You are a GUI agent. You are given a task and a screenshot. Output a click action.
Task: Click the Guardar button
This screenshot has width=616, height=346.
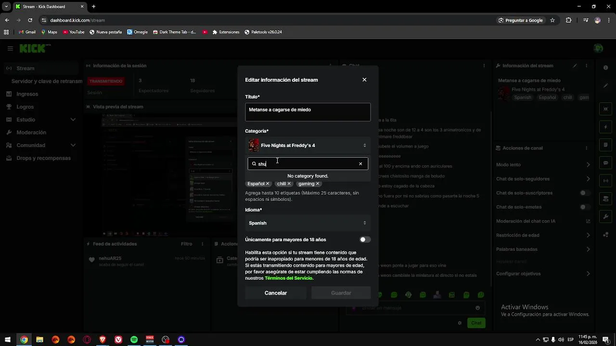click(x=341, y=293)
